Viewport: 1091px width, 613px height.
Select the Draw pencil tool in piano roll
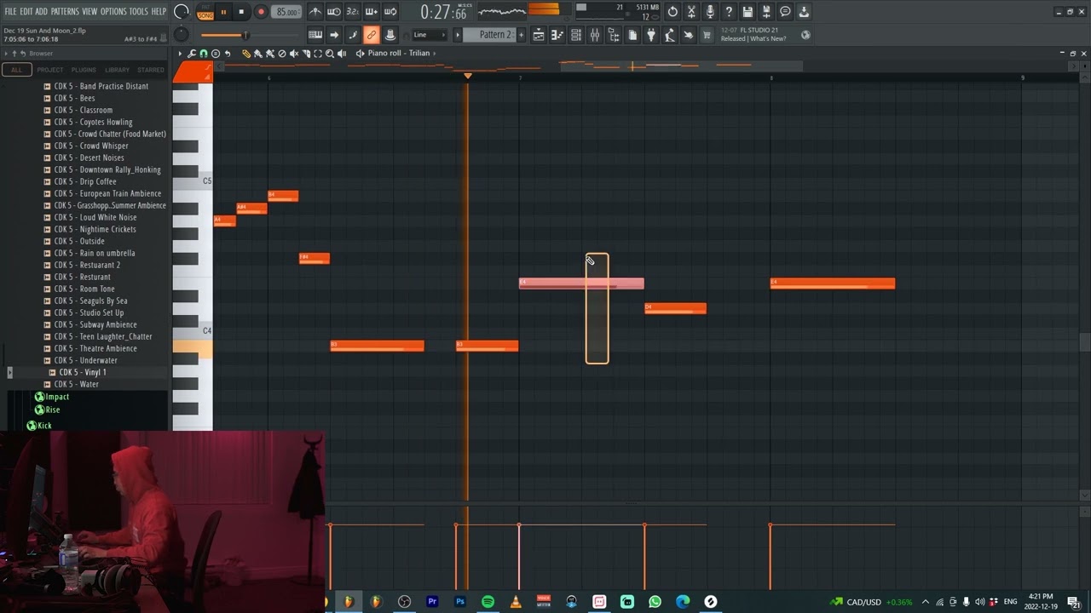point(245,53)
